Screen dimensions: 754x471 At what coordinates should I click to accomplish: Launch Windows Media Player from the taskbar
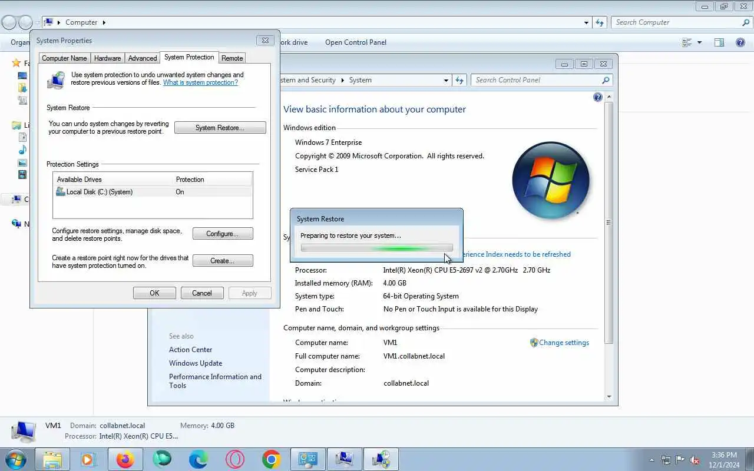tap(88, 459)
